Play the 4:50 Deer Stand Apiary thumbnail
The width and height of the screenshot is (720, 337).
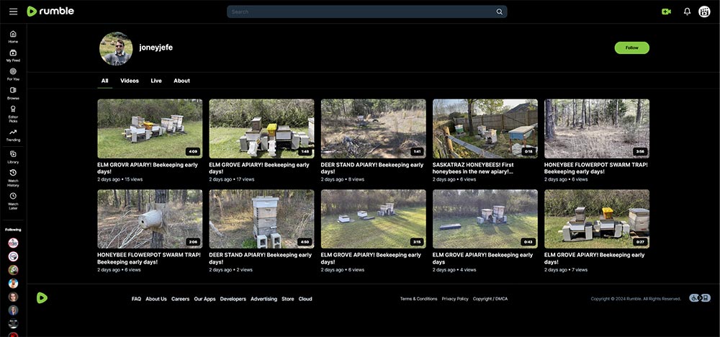pyautogui.click(x=262, y=219)
